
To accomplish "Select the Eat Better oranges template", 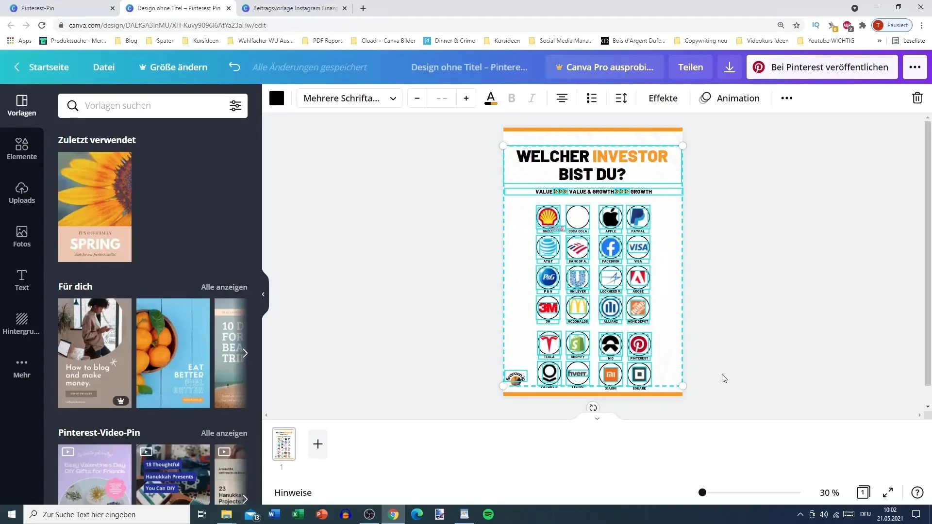I will coord(173,353).
